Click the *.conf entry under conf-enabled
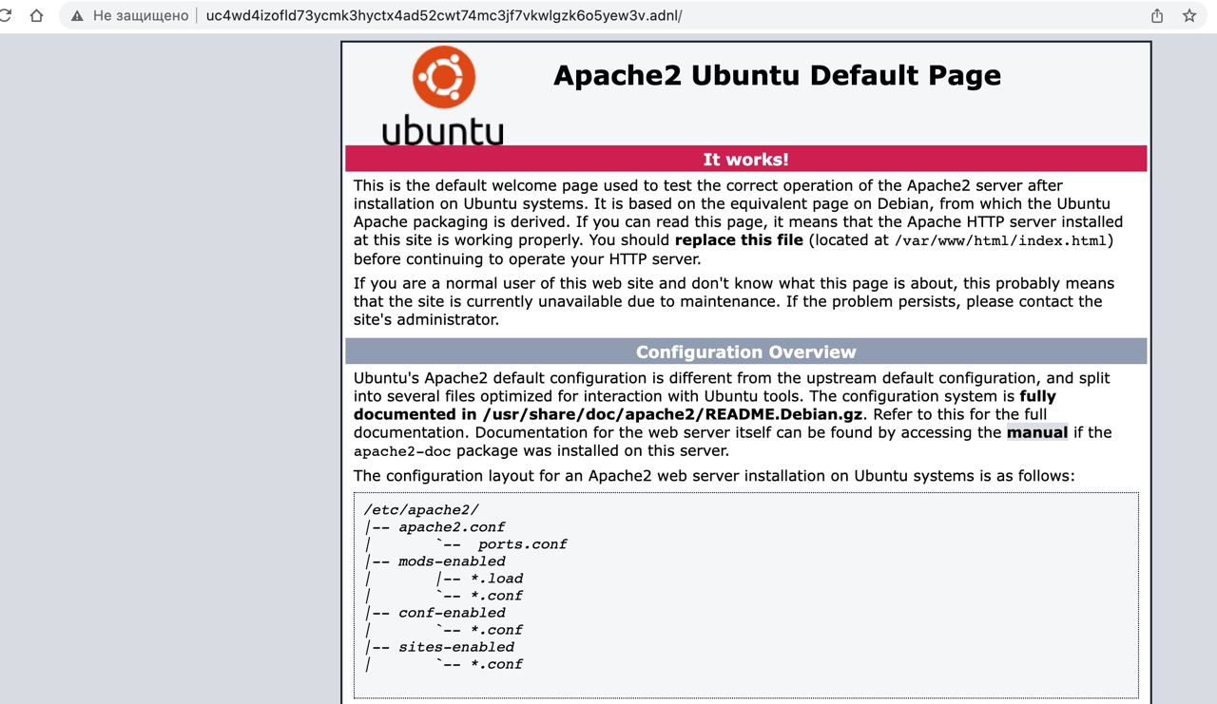Image resolution: width=1217 pixels, height=704 pixels. coord(496,630)
